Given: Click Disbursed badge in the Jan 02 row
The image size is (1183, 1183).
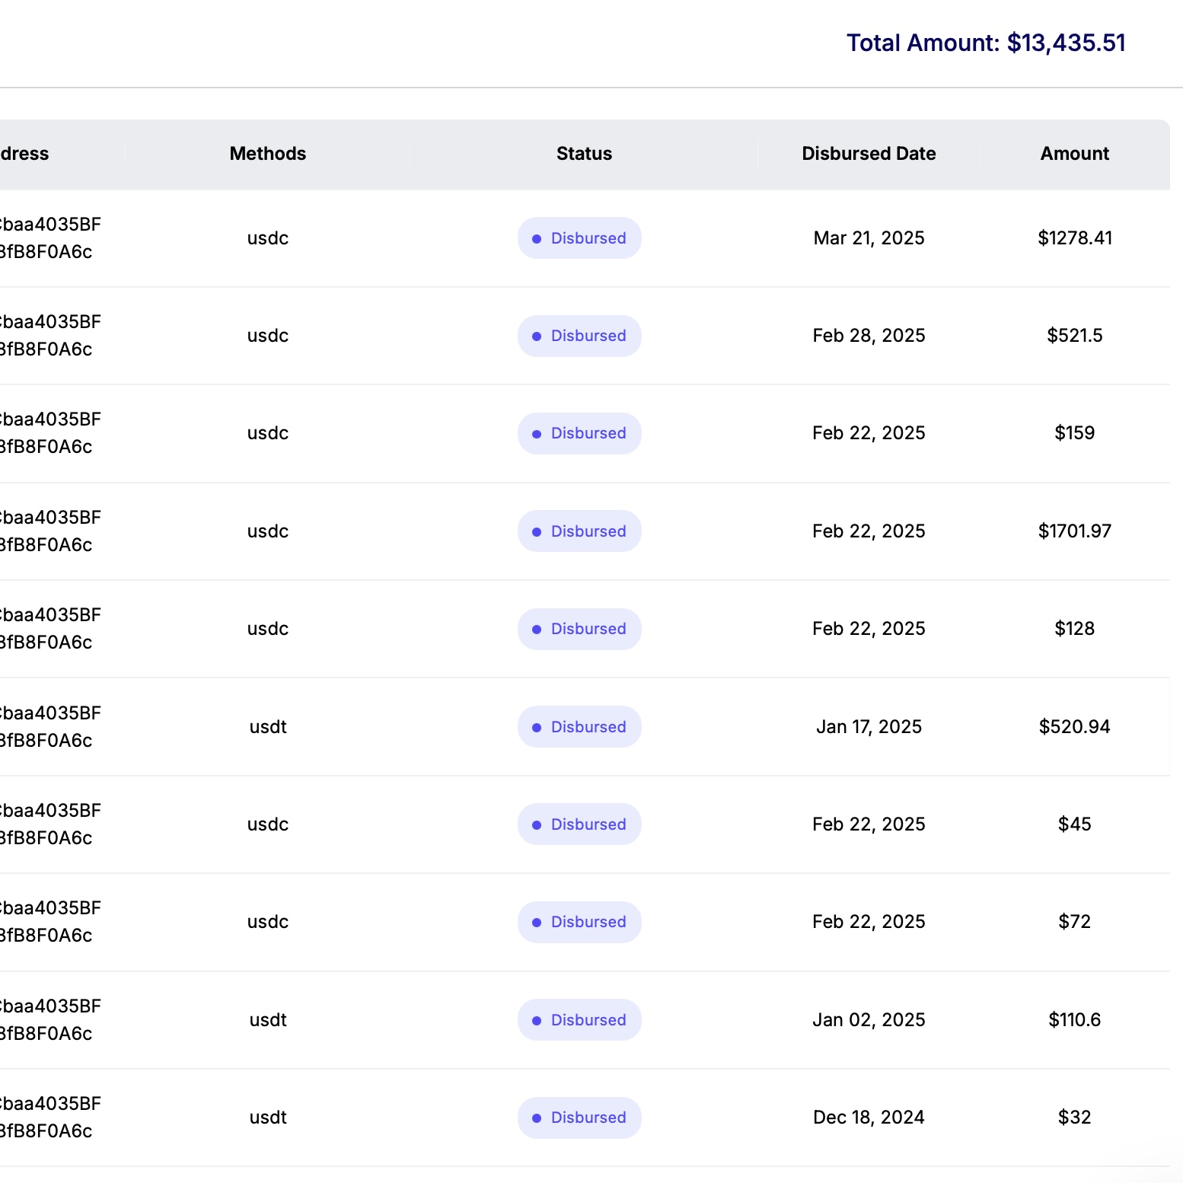Looking at the screenshot, I should 579,1020.
